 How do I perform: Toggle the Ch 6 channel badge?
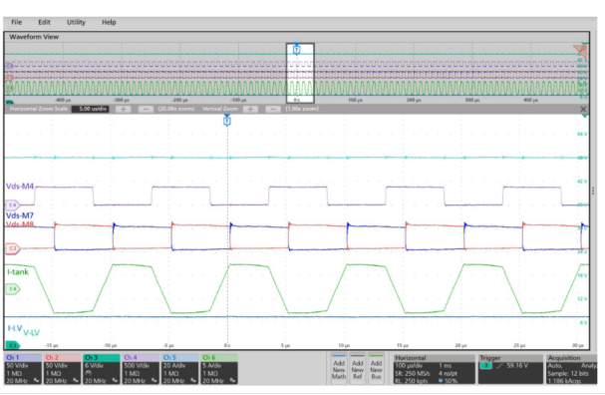point(218,369)
